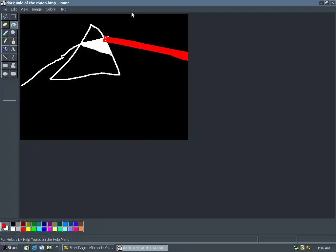Select the Free-Form Select tool
The image size is (336, 252).
tap(5, 16)
